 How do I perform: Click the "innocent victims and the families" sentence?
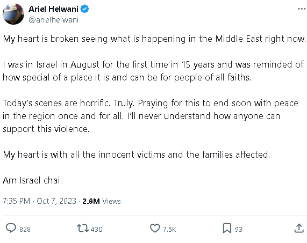137,154
